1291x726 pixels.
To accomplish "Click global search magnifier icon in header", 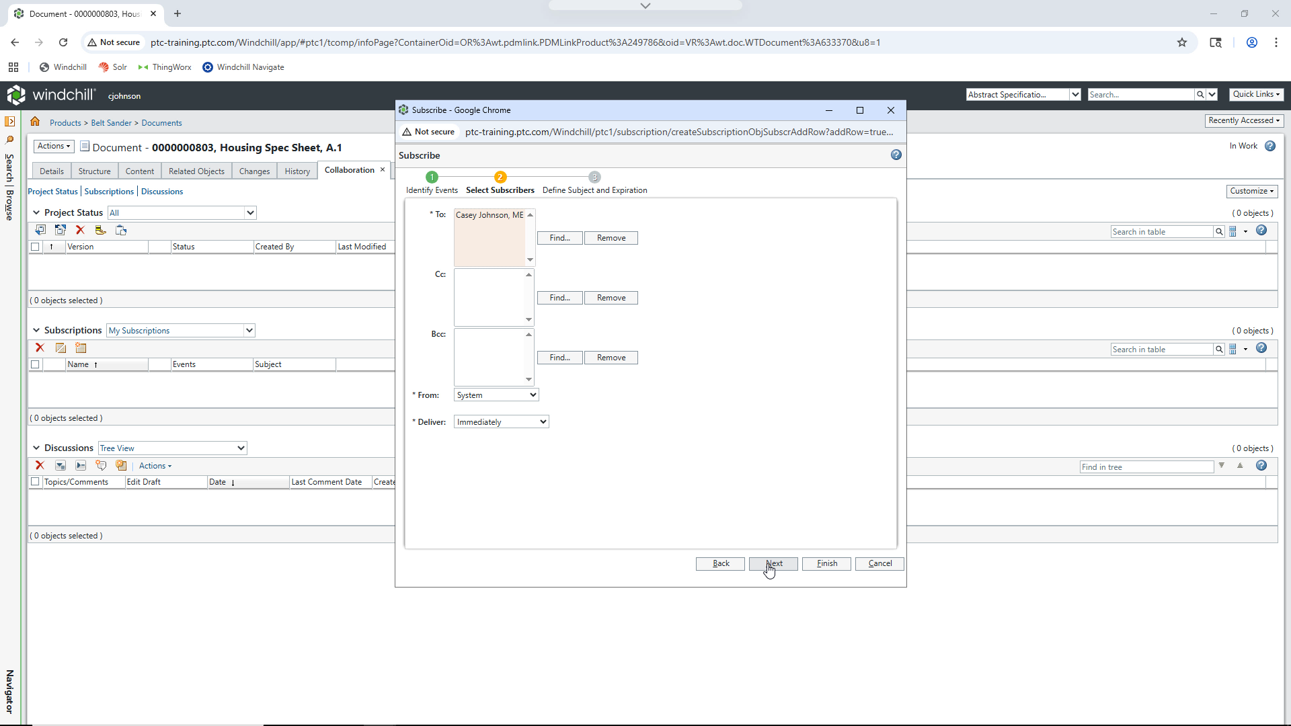I will (x=1200, y=95).
